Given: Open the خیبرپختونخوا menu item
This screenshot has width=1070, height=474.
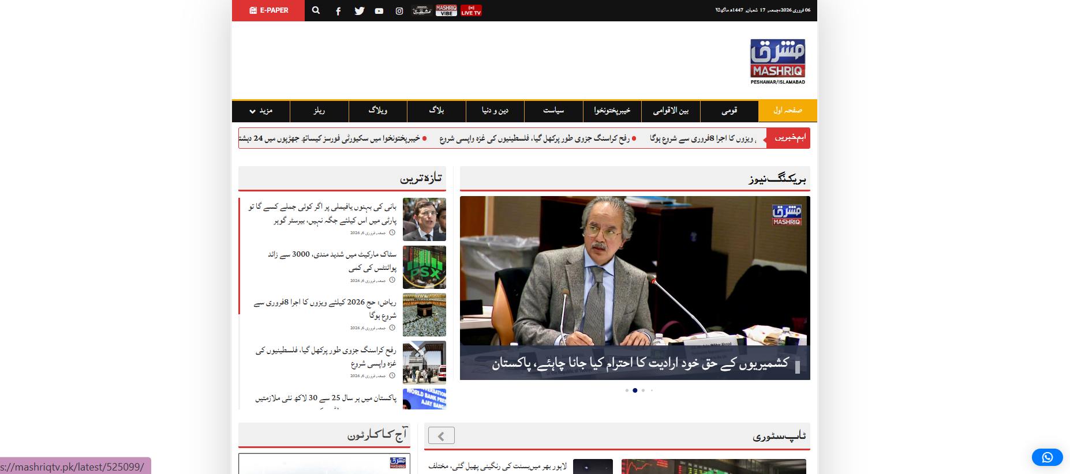Looking at the screenshot, I should click(612, 110).
